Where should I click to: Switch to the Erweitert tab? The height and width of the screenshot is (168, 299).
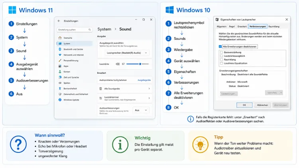point(242,27)
